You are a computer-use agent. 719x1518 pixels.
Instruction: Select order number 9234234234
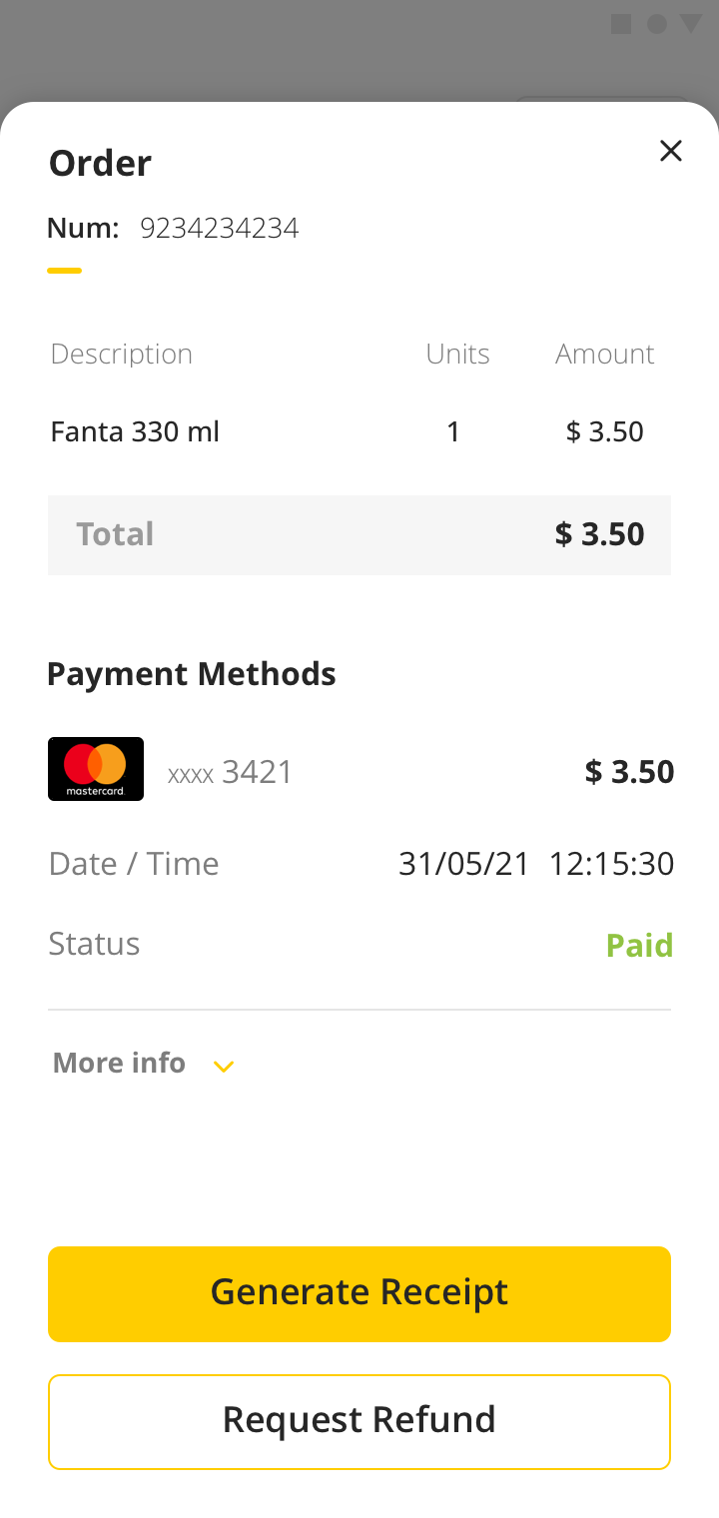219,229
